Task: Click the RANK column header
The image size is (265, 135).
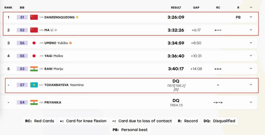Action: coord(8,8)
